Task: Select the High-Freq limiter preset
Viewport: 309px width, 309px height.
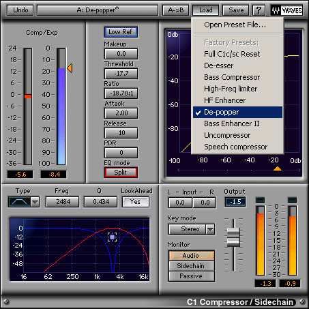Action: [237, 89]
